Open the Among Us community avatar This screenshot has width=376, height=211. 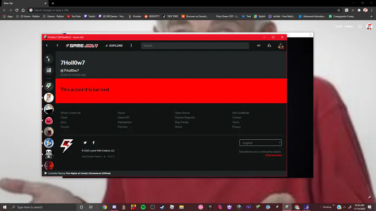tap(49, 109)
